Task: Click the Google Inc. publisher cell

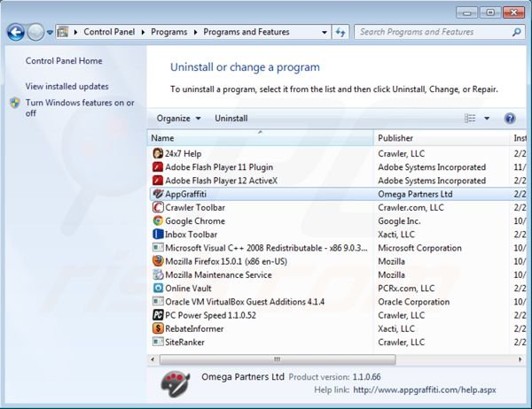Action: click(399, 221)
